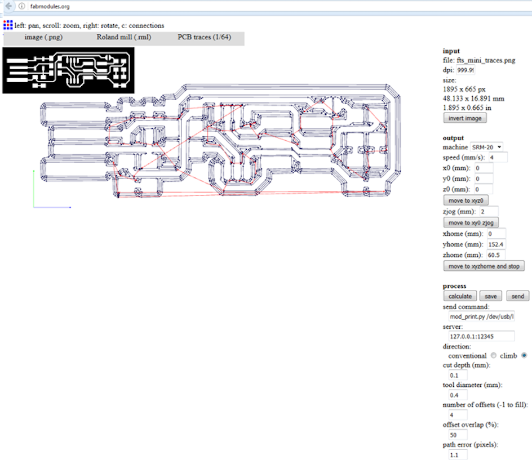This screenshot has height=460, width=532.
Task: Click the calculate button
Action: tap(460, 296)
